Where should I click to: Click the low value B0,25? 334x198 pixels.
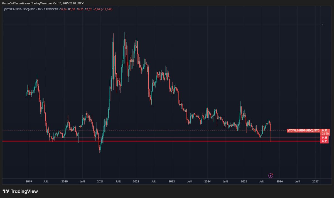tap(80, 9)
